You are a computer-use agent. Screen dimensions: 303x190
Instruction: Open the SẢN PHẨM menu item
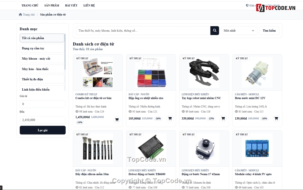pos(52,5)
